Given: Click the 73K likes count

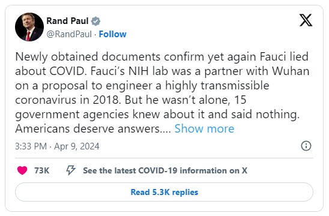Looking at the screenshot, I should click(42, 170).
